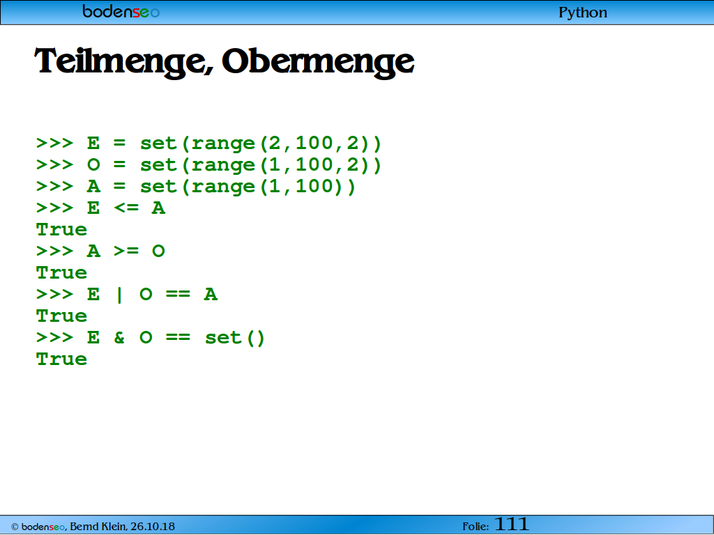This screenshot has height=535, width=714.
Task: Click the bodenseo logo in the header
Action: (x=121, y=11)
